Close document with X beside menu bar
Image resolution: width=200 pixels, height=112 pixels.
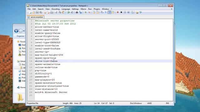pos(172,9)
